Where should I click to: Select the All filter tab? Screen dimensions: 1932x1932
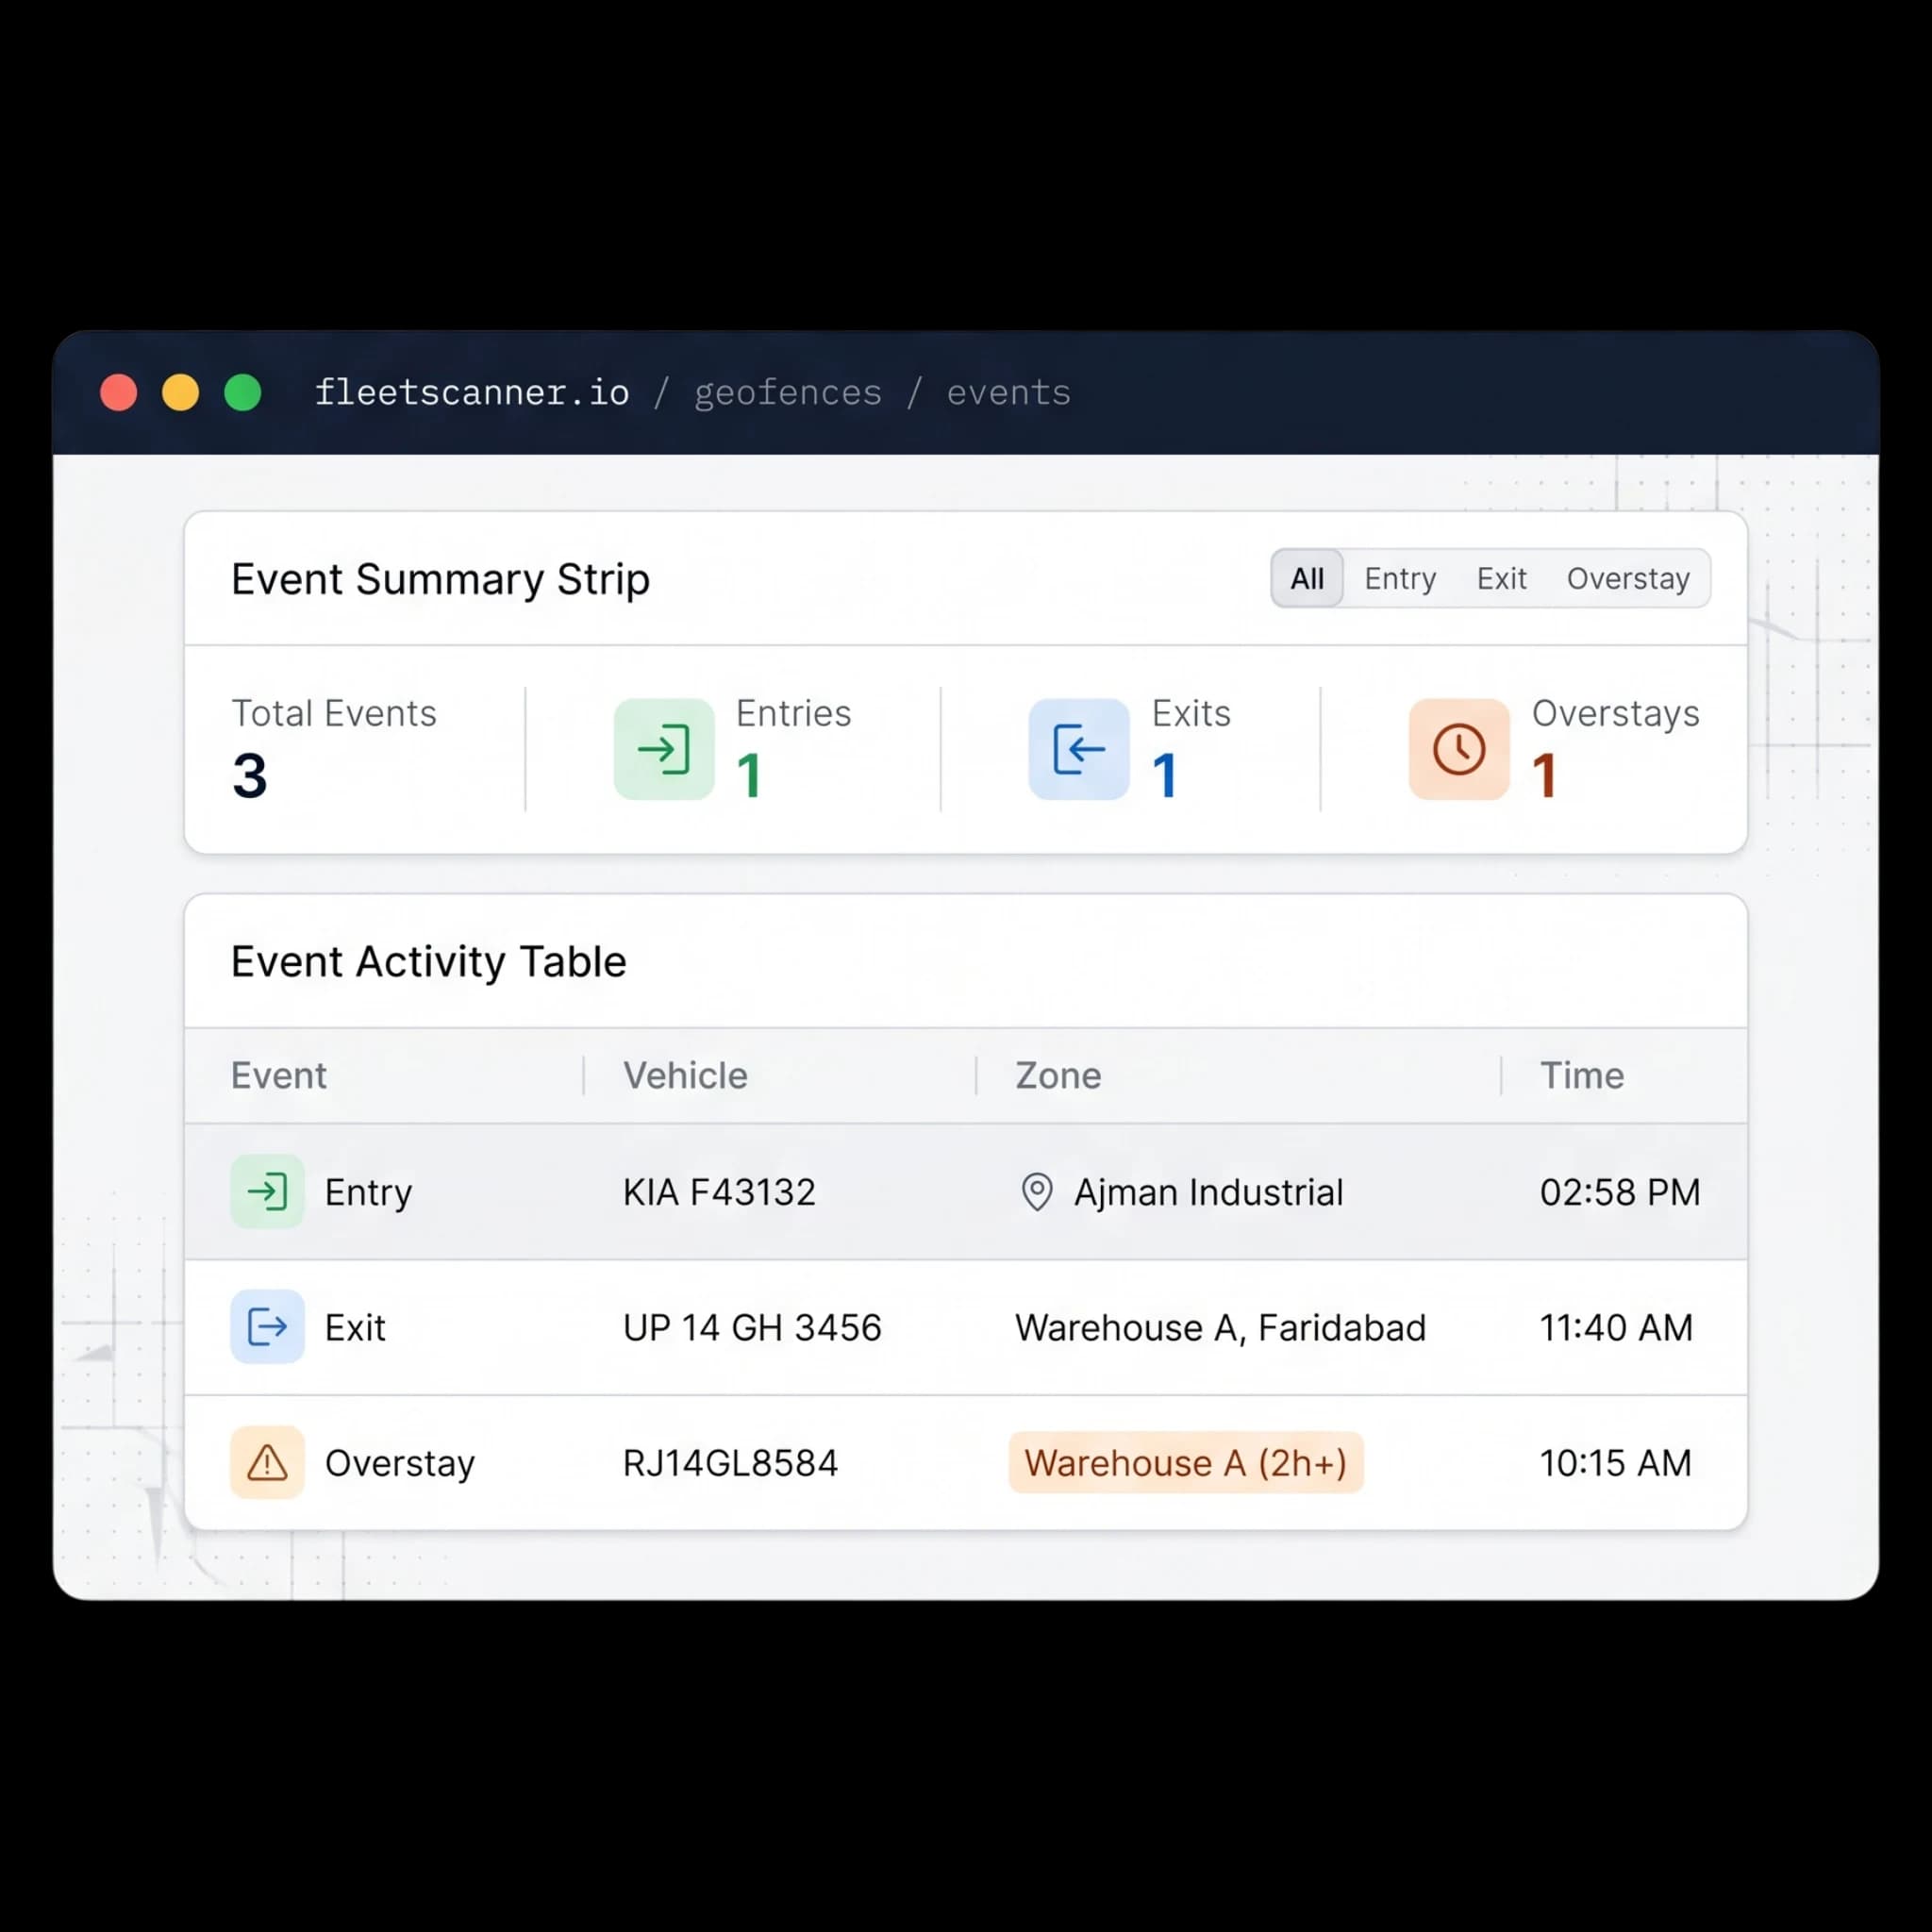click(x=1307, y=578)
